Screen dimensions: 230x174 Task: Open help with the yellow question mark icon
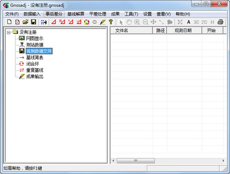(111, 22)
